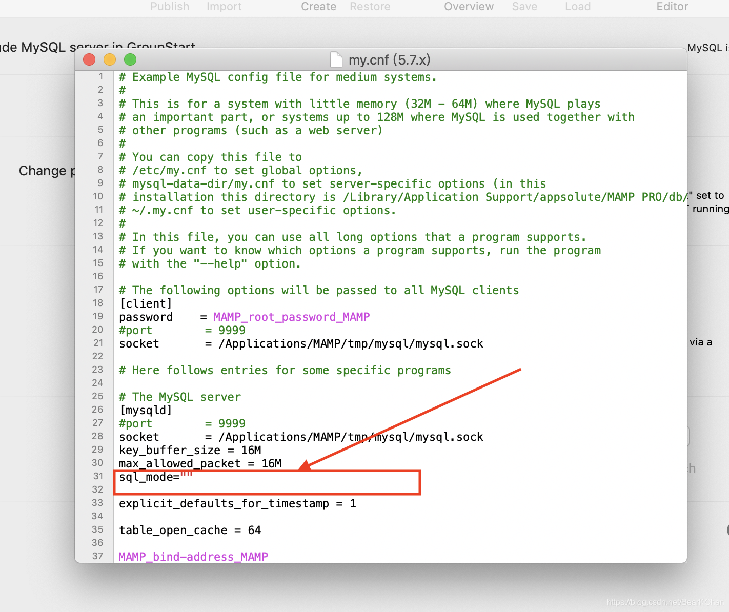Click explicit_defaults_for_timestamp = 1 line
The height and width of the screenshot is (612, 729).
(237, 504)
